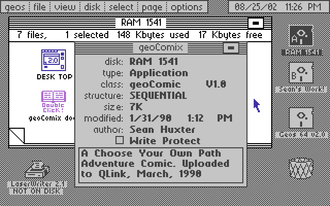Select the DESK TOP file icon
This screenshot has width=330, height=206.
[54, 60]
